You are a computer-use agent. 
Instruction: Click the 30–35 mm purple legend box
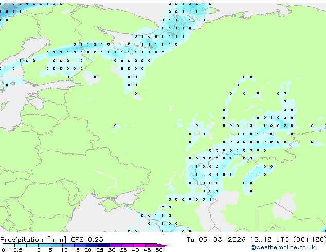point(116,245)
